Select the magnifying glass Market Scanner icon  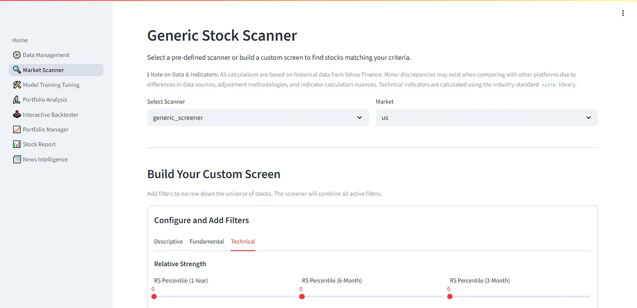tap(17, 69)
